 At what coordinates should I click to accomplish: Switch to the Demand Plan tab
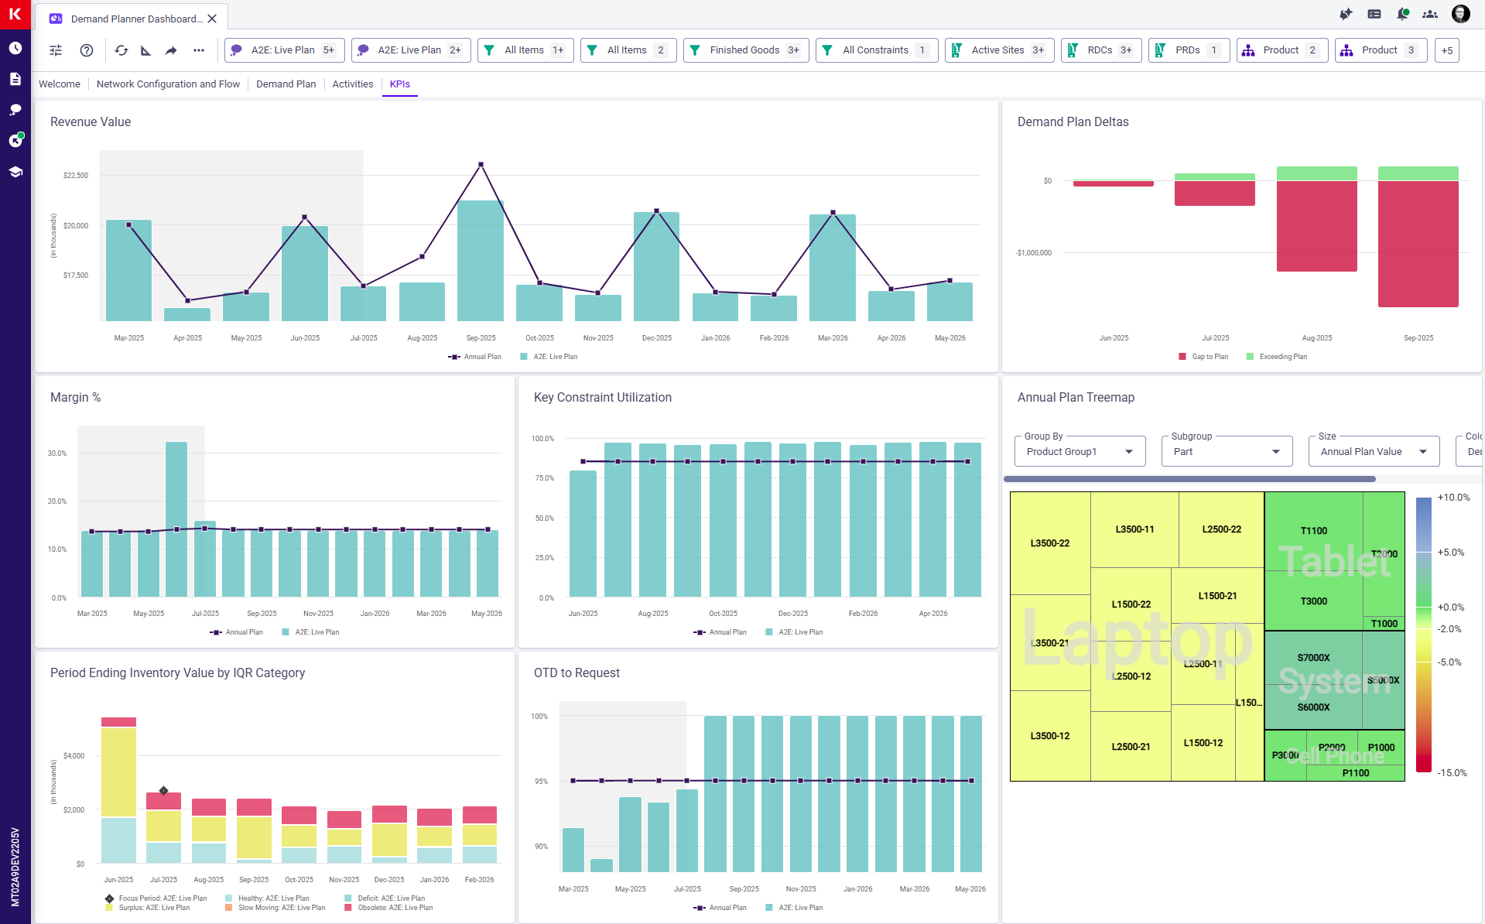pos(286,84)
